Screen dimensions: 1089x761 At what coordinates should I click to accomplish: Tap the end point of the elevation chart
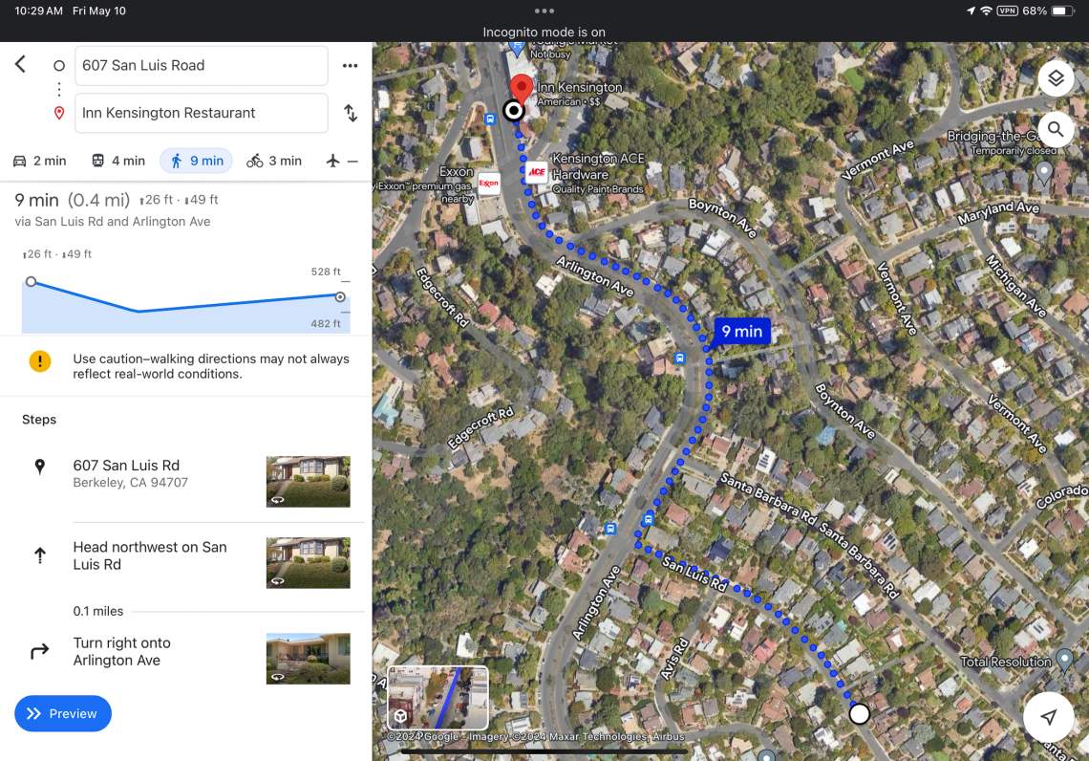pyautogui.click(x=340, y=296)
